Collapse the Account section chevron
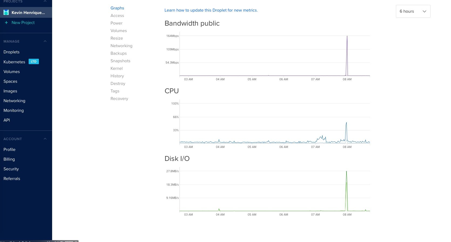 45,139
